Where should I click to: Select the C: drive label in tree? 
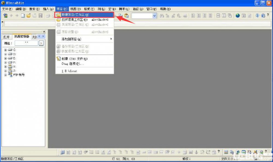pos(15,50)
